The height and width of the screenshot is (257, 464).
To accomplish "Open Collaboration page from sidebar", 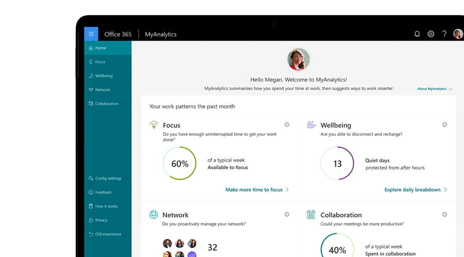I will 108,103.
